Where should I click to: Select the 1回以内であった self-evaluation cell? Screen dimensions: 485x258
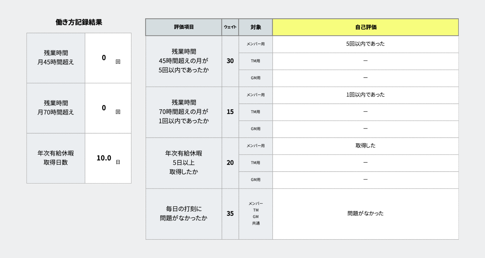click(x=365, y=95)
